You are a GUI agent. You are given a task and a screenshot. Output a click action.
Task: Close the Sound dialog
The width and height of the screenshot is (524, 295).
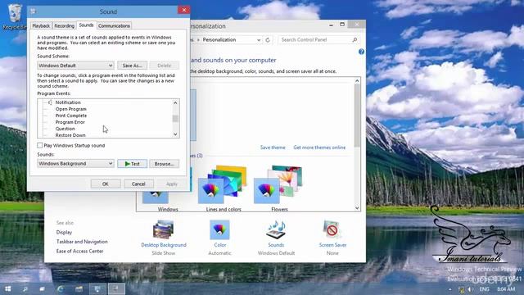coord(183,10)
